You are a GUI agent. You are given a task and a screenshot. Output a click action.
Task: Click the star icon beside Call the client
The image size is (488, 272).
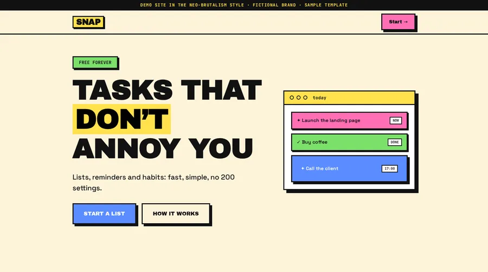[303, 169]
